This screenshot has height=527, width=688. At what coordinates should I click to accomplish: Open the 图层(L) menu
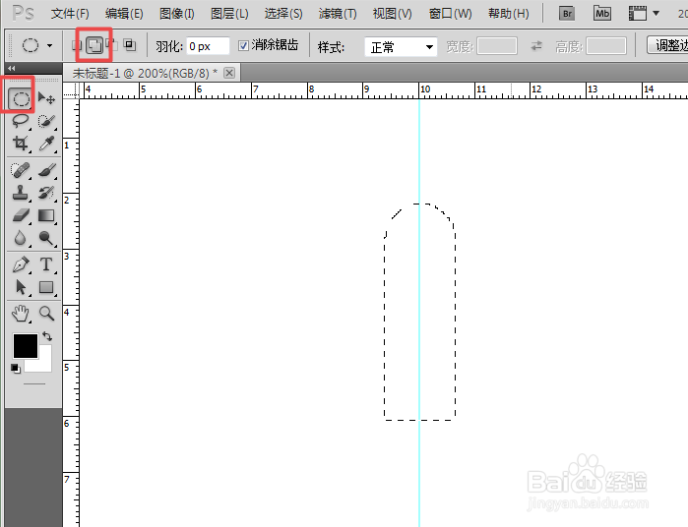click(229, 14)
